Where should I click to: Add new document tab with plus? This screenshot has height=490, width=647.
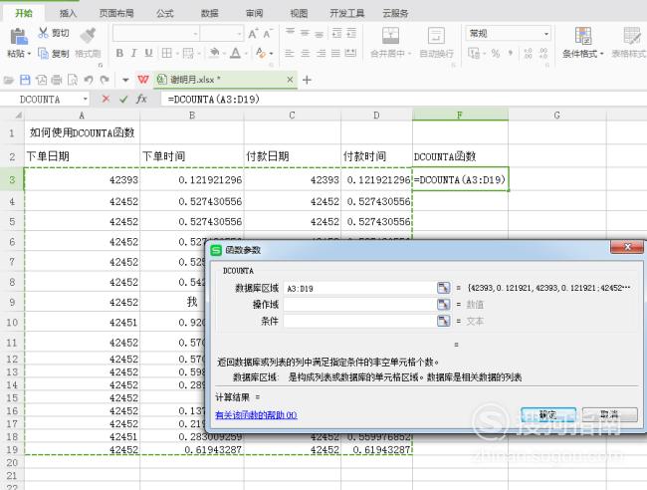click(307, 80)
